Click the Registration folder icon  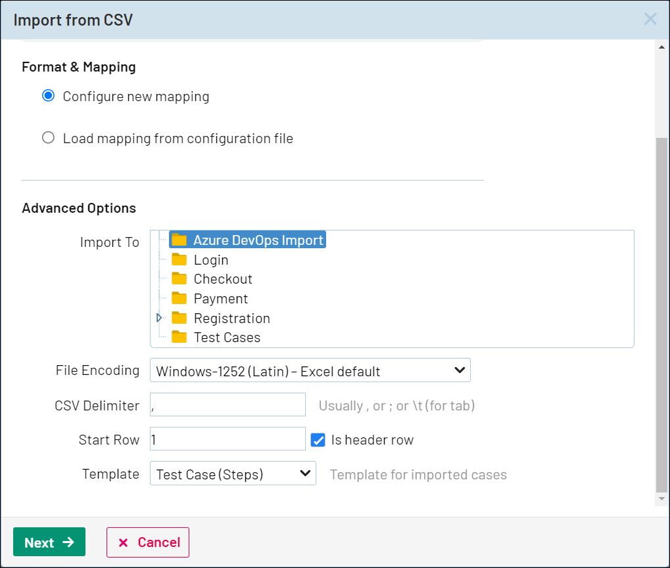[x=179, y=318]
